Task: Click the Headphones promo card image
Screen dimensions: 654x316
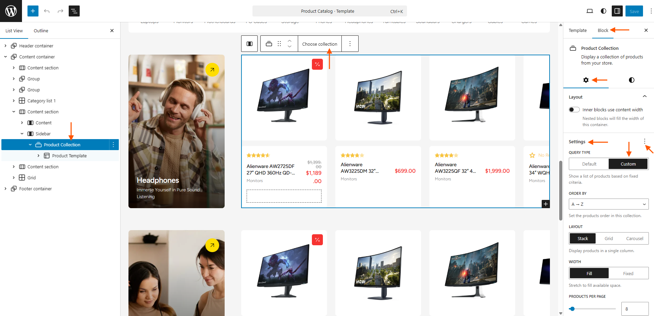Action: 177,131
